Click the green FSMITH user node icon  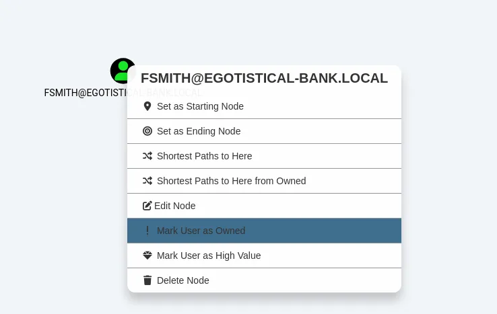[x=122, y=70]
